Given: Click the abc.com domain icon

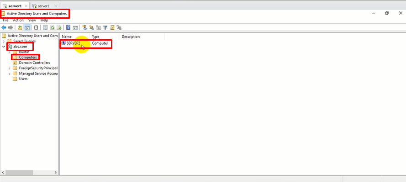Looking at the screenshot, I should [10, 47].
